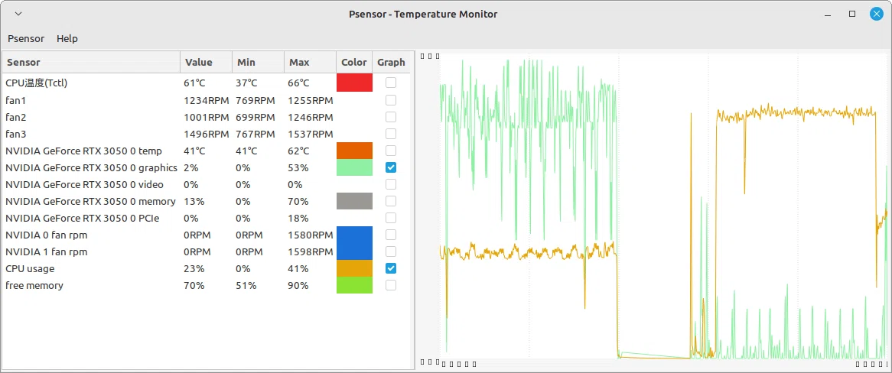This screenshot has width=892, height=373.
Task: Select NVIDIA GeForce RTX 3050 0 temp
Action: click(83, 151)
